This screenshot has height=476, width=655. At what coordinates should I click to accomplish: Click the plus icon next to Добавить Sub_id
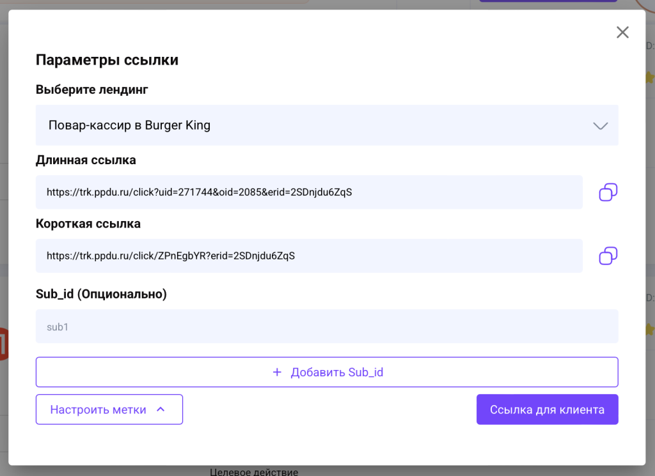tap(277, 372)
